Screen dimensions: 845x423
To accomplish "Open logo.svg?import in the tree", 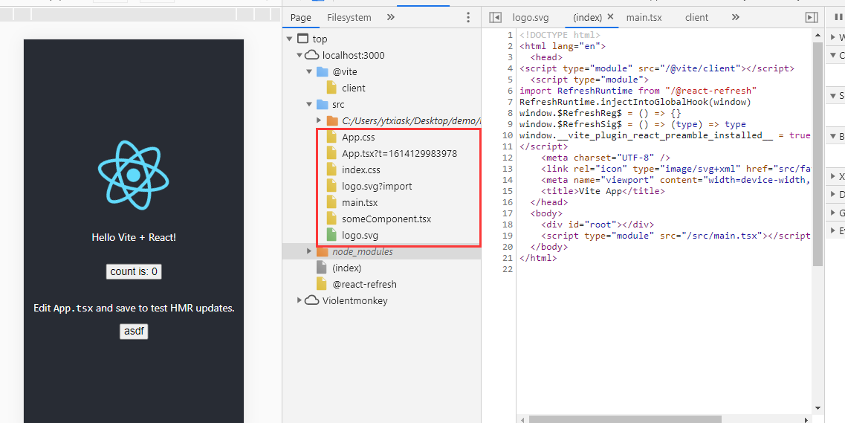I will tap(377, 186).
